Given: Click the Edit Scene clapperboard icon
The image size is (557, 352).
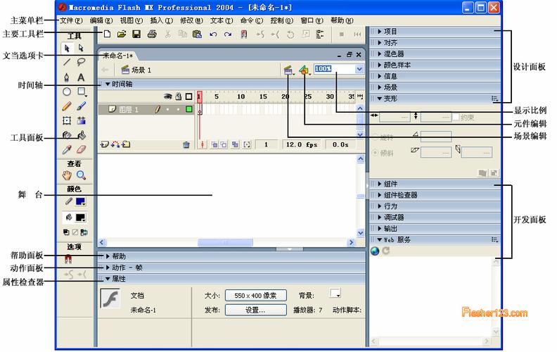Looking at the screenshot, I should 288,70.
